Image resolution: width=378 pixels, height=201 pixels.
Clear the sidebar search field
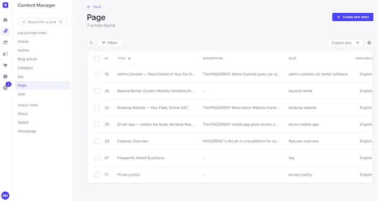(x=61, y=22)
